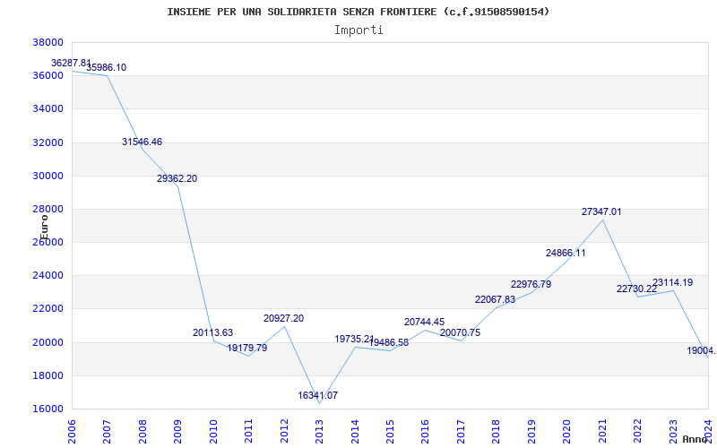Click the 20070.75 data label

460,332
